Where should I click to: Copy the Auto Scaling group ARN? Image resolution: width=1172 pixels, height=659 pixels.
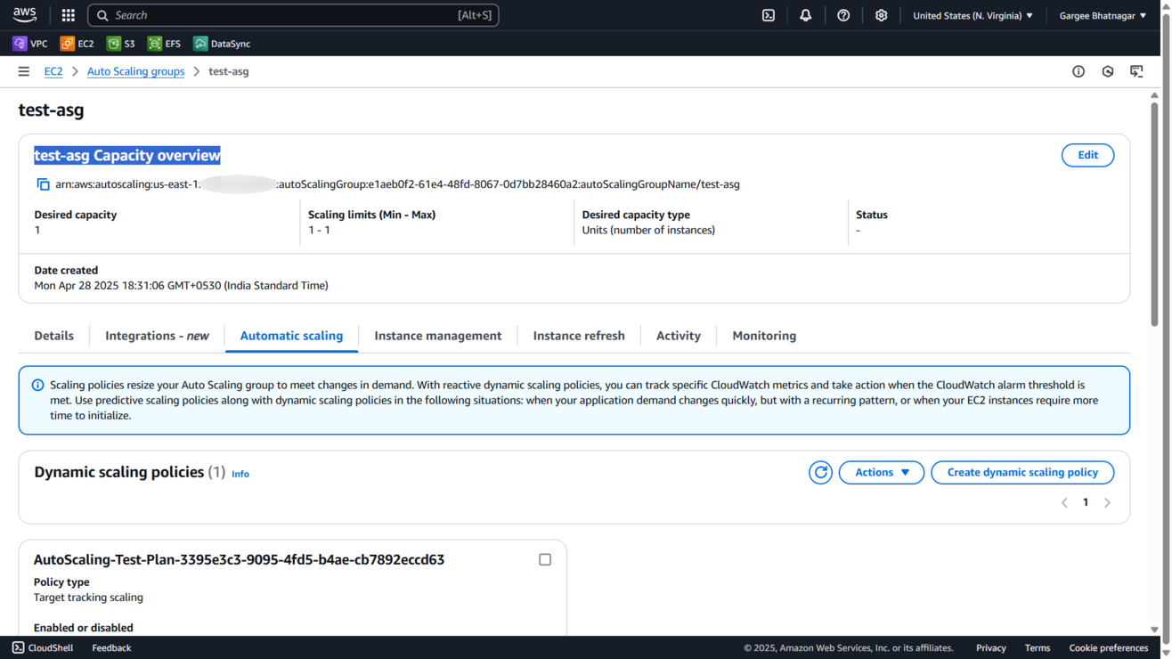coord(43,184)
